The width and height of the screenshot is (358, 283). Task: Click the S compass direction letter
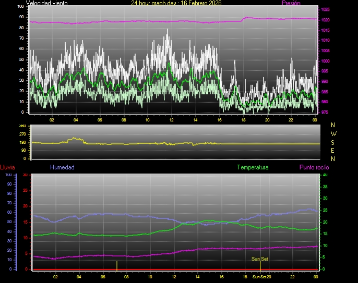click(333, 142)
